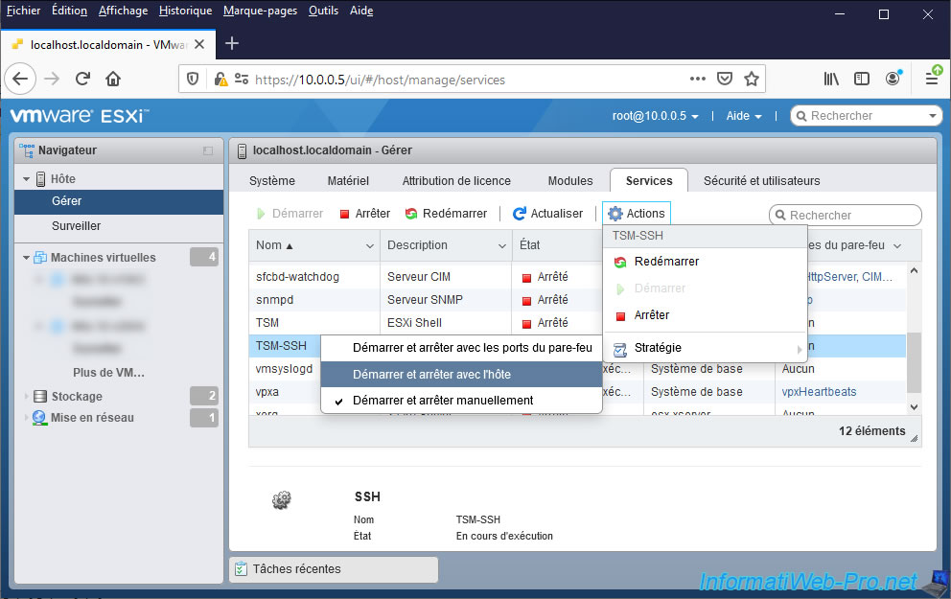This screenshot has width=951, height=599.
Task: Open page actions three-dot menu
Action: (698, 79)
